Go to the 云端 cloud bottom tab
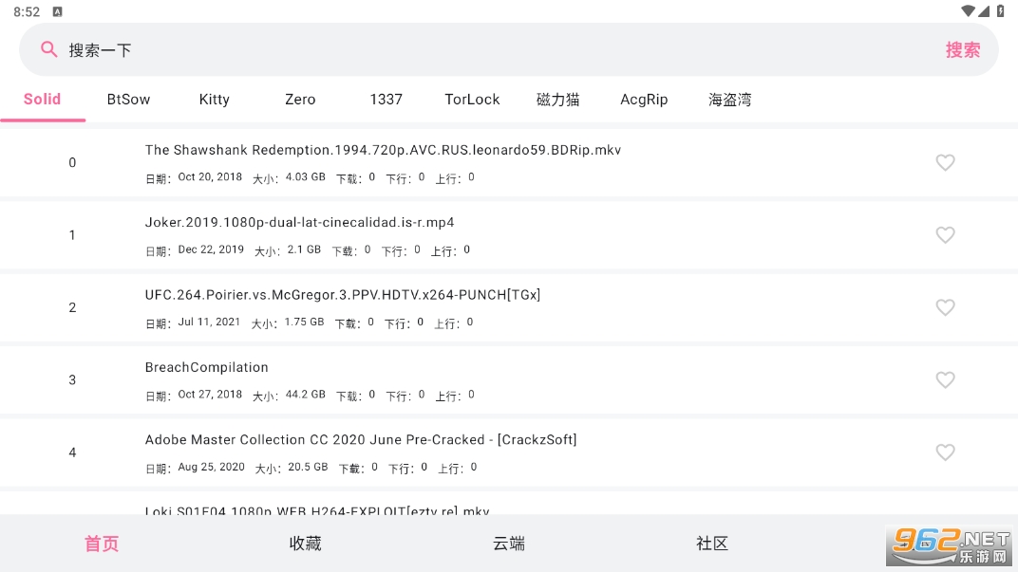The width and height of the screenshot is (1018, 572). point(509,544)
